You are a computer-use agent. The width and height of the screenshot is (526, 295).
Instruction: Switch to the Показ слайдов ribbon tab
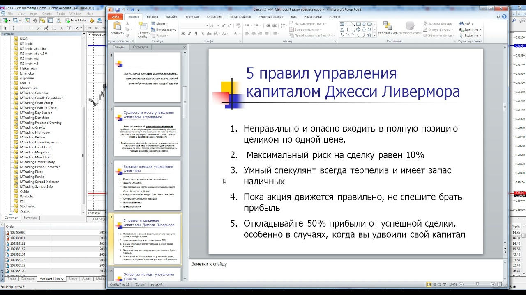(x=240, y=17)
